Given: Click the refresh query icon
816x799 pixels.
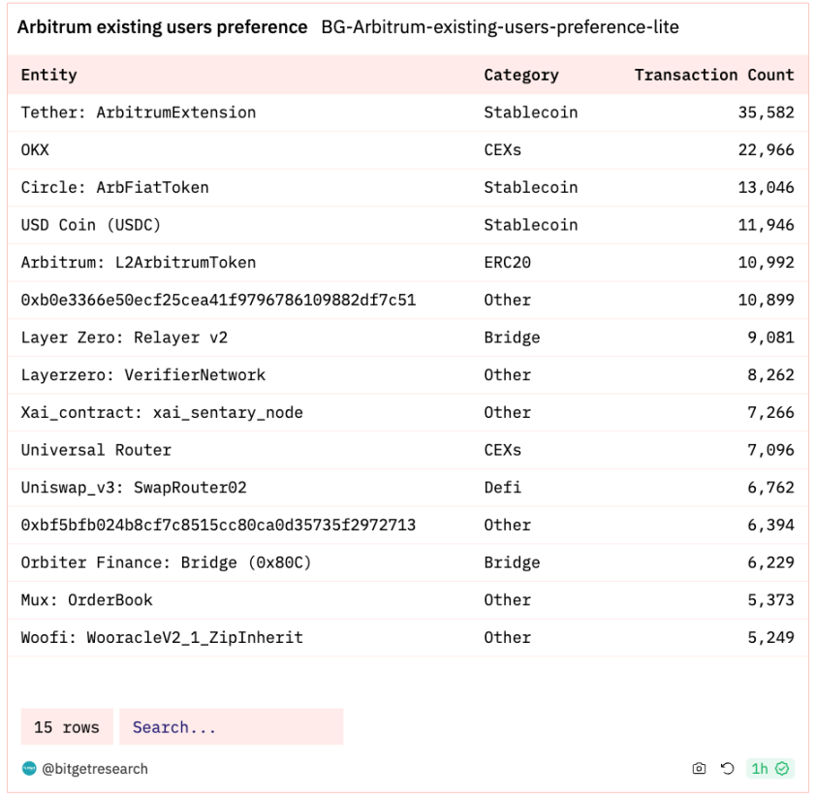Looking at the screenshot, I should [x=727, y=768].
